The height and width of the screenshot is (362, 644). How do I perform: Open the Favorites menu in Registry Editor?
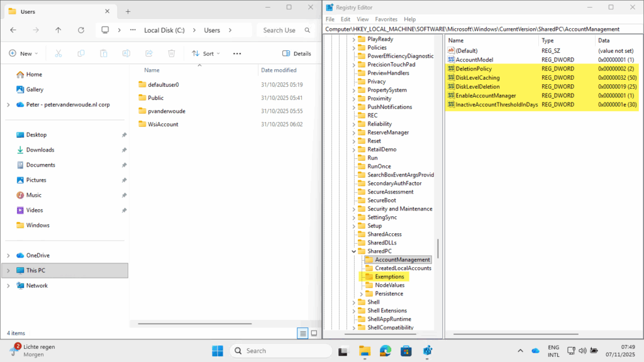tap(386, 19)
